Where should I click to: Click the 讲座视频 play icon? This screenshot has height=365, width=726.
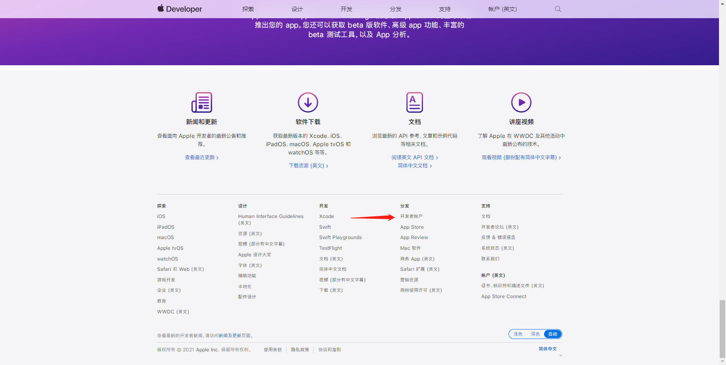521,102
